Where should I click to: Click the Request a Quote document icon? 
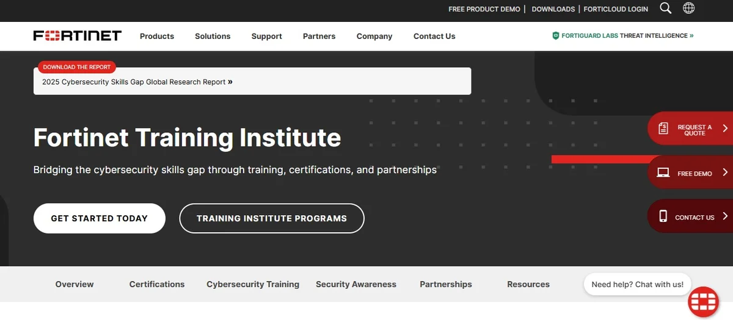click(663, 128)
